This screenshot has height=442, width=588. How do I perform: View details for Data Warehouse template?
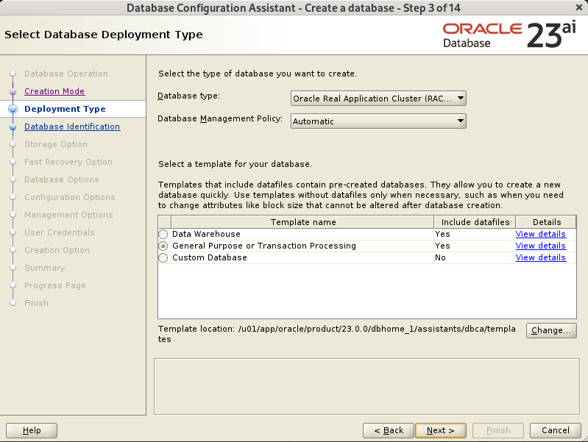point(540,234)
